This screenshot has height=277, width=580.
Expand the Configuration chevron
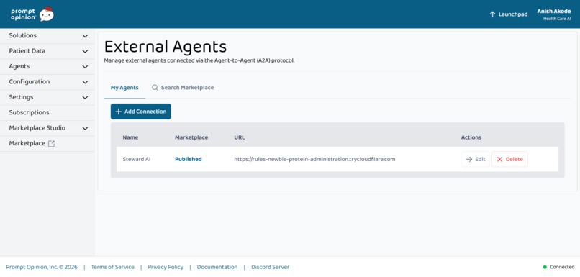pyautogui.click(x=85, y=82)
